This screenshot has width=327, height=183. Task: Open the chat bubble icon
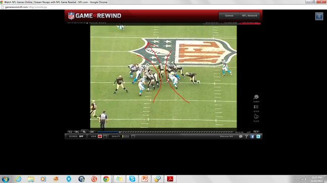(x=240, y=136)
